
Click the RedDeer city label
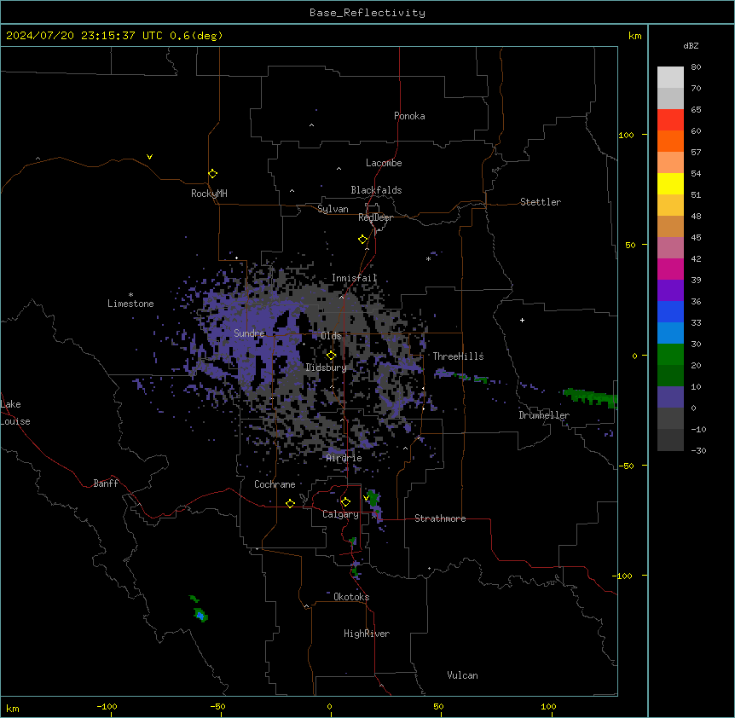point(375,217)
